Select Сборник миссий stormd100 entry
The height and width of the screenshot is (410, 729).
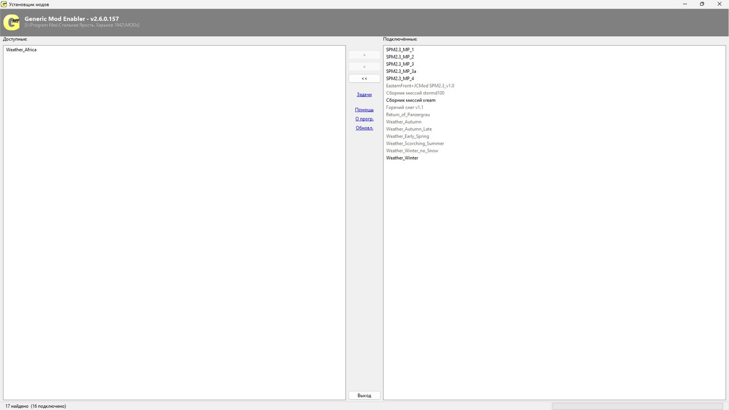(x=415, y=93)
